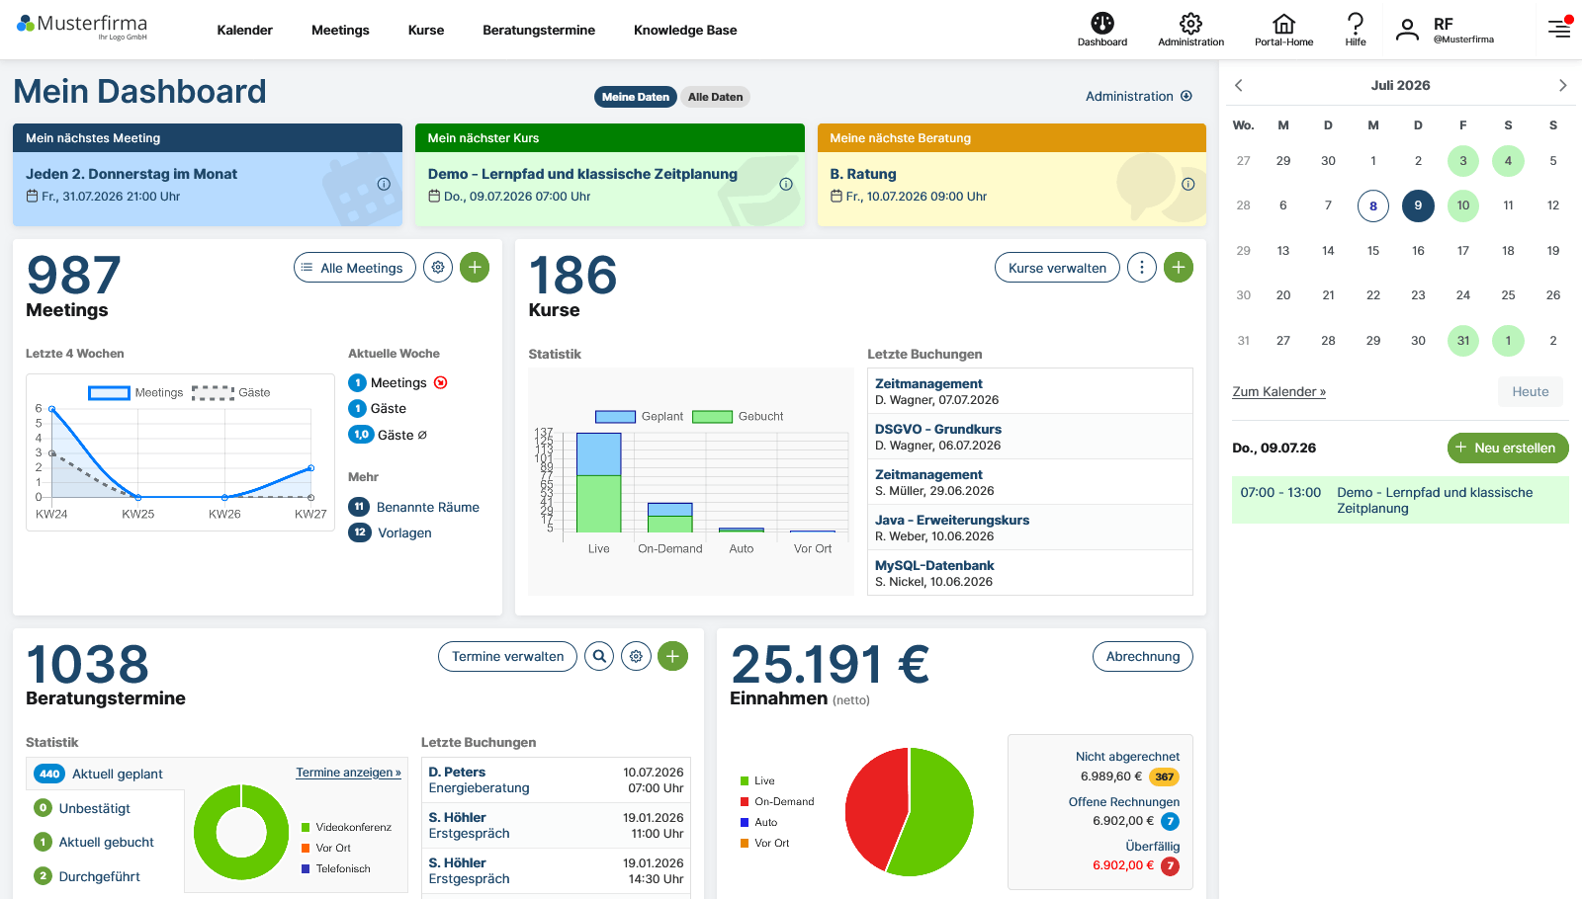Show info for next meeting card
1582x899 pixels.
pyautogui.click(x=384, y=184)
